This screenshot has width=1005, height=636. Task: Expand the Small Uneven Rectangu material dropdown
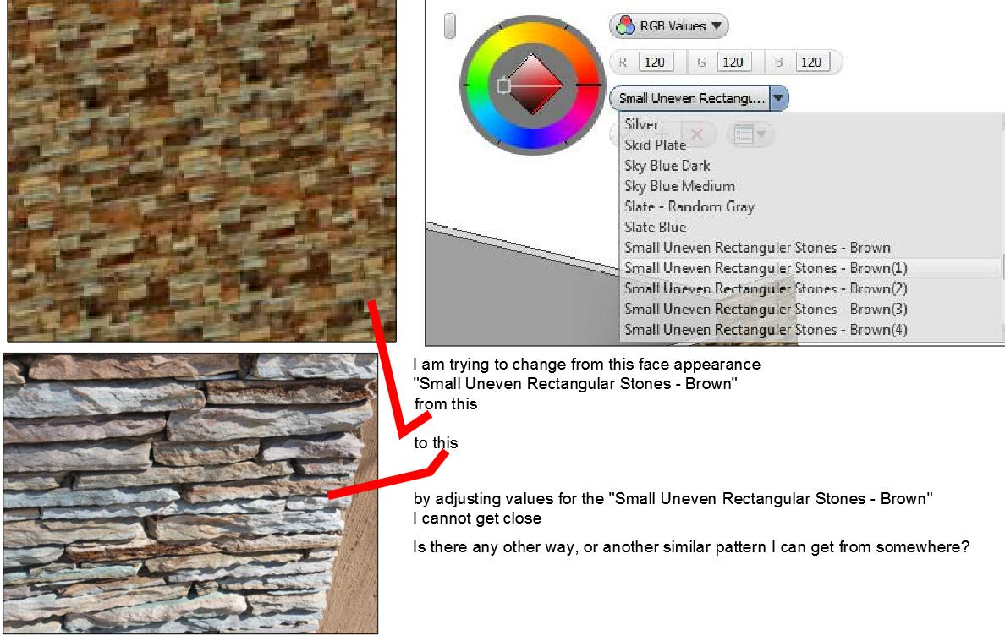(777, 98)
